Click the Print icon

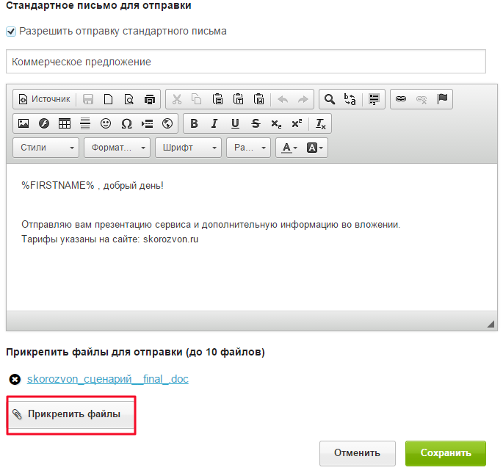tap(150, 99)
